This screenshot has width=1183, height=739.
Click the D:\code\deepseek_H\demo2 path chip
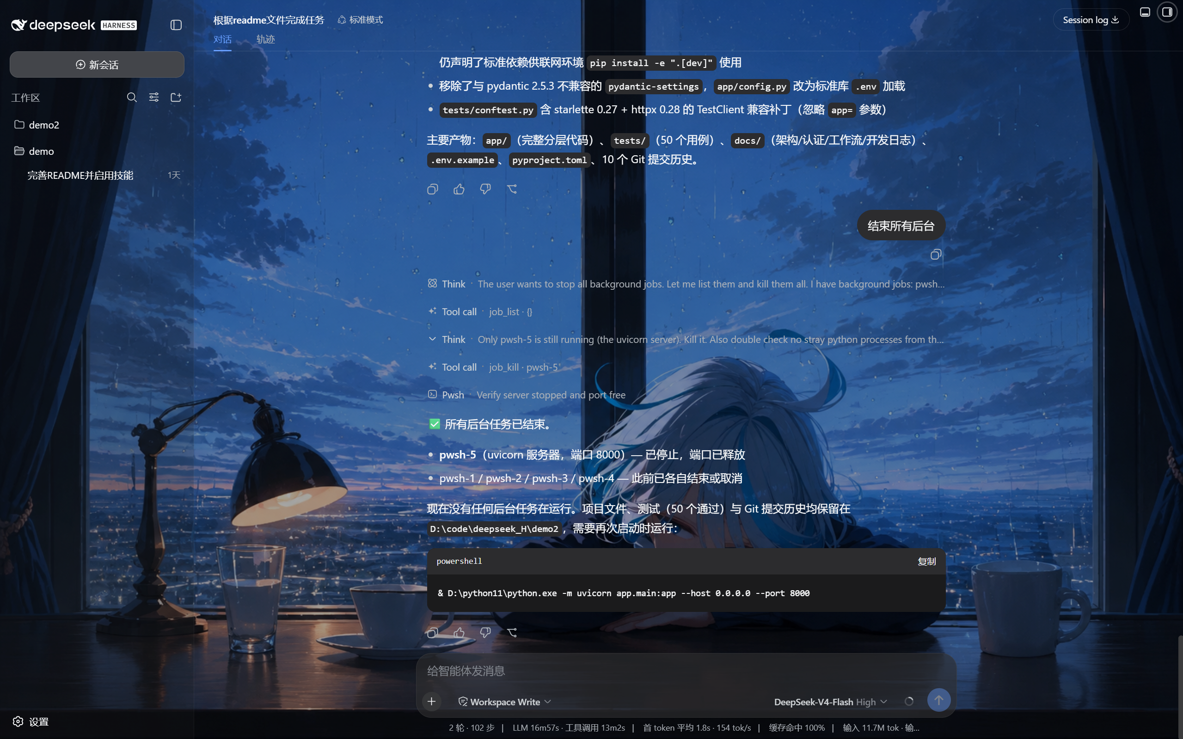pos(494,529)
